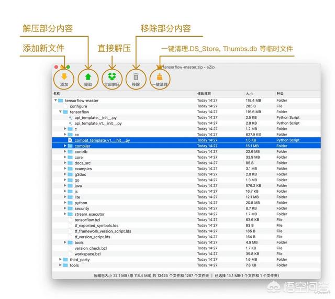Click the 提取 (Extract) toolbar icon
The width and height of the screenshot is (335, 299).
(x=88, y=77)
